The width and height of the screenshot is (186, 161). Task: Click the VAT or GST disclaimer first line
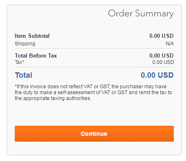point(90,87)
